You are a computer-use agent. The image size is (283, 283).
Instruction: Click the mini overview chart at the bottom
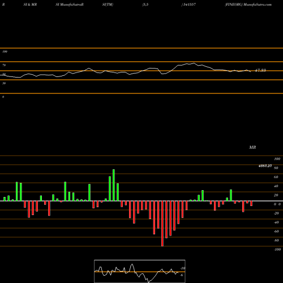140,271
